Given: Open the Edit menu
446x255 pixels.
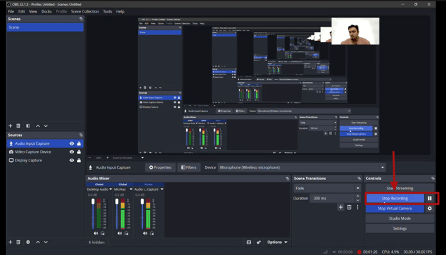Looking at the screenshot, I should click(21, 11).
